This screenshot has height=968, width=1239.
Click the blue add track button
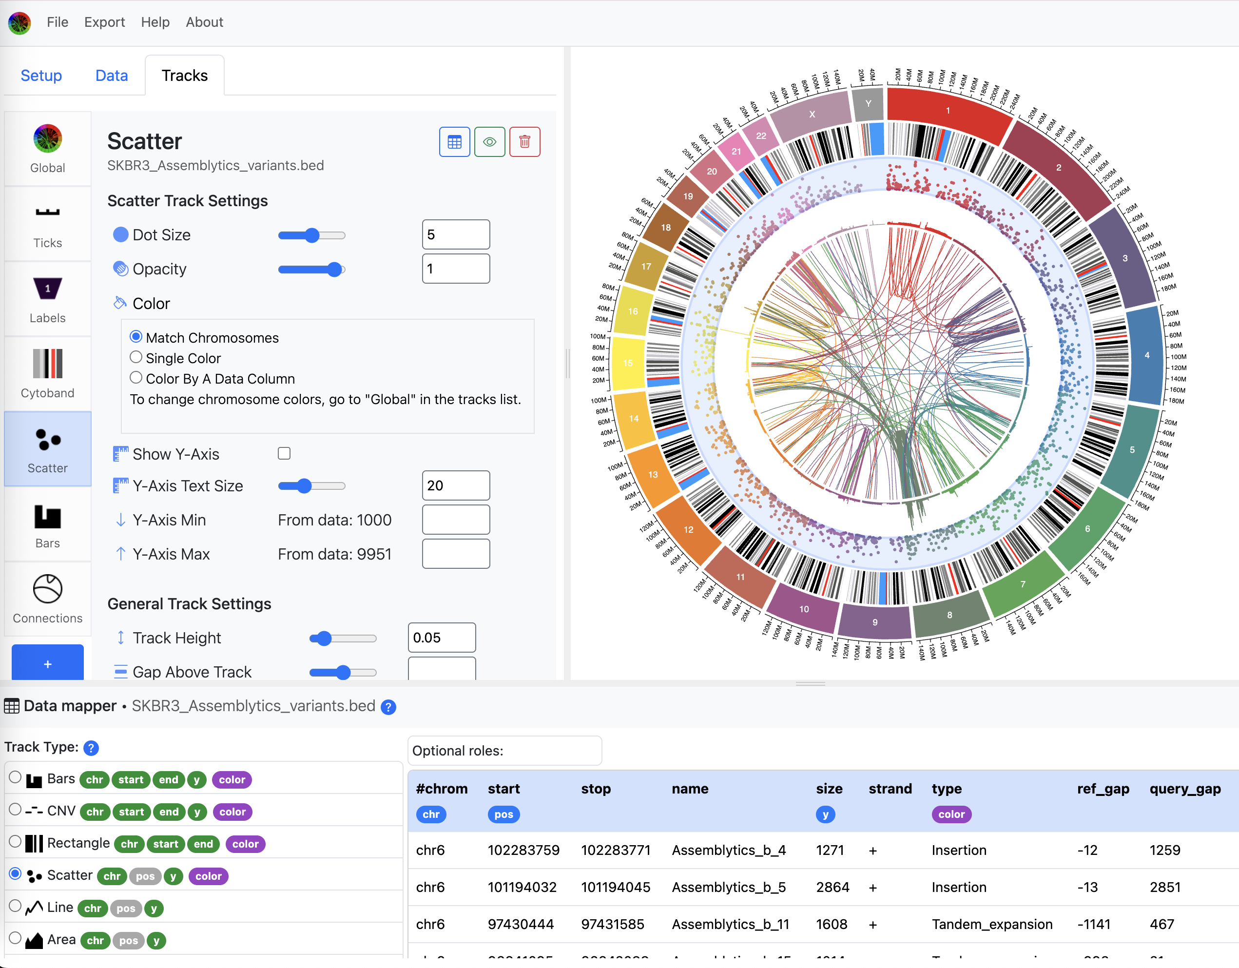pyautogui.click(x=48, y=663)
